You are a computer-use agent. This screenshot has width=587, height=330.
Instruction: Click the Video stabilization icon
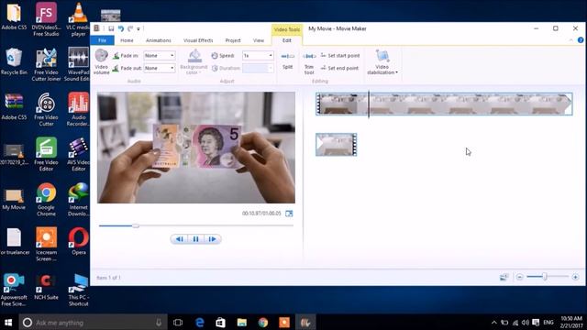pos(382,56)
